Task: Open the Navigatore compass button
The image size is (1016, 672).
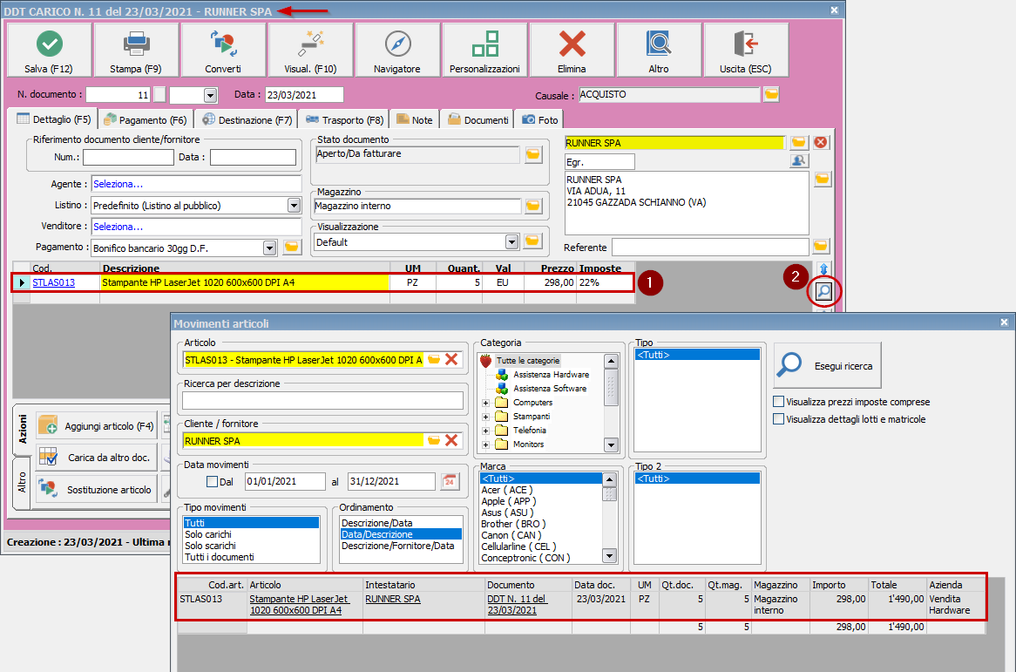Action: [x=397, y=50]
